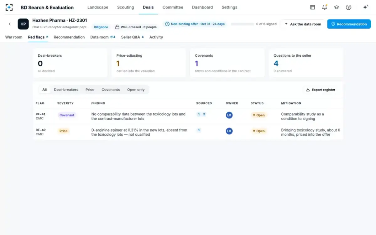Click the Price severity tag on RF-42
Image resolution: width=376 pixels, height=235 pixels.
[x=63, y=131]
